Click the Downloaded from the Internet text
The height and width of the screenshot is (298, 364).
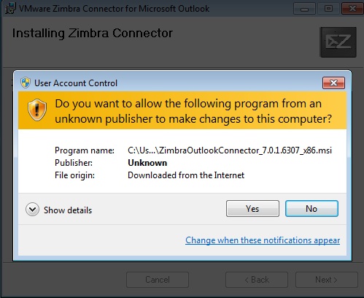click(186, 175)
